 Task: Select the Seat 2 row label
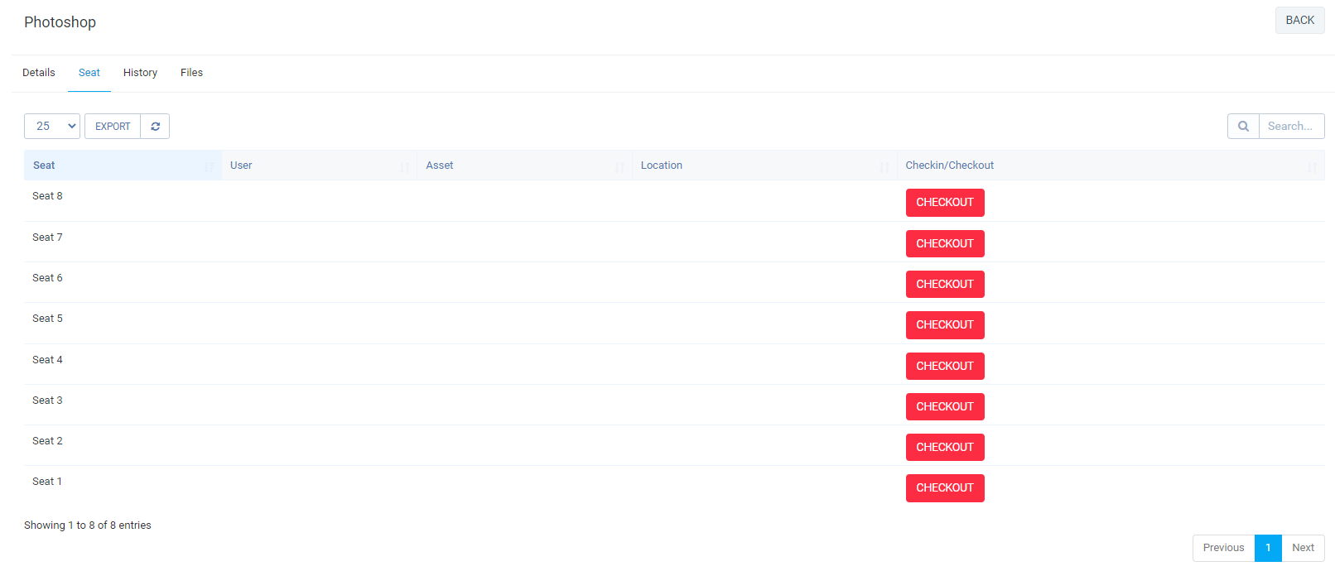(47, 441)
